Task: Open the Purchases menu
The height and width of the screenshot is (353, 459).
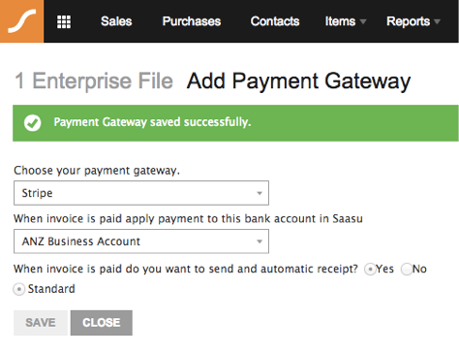Action: tap(192, 21)
